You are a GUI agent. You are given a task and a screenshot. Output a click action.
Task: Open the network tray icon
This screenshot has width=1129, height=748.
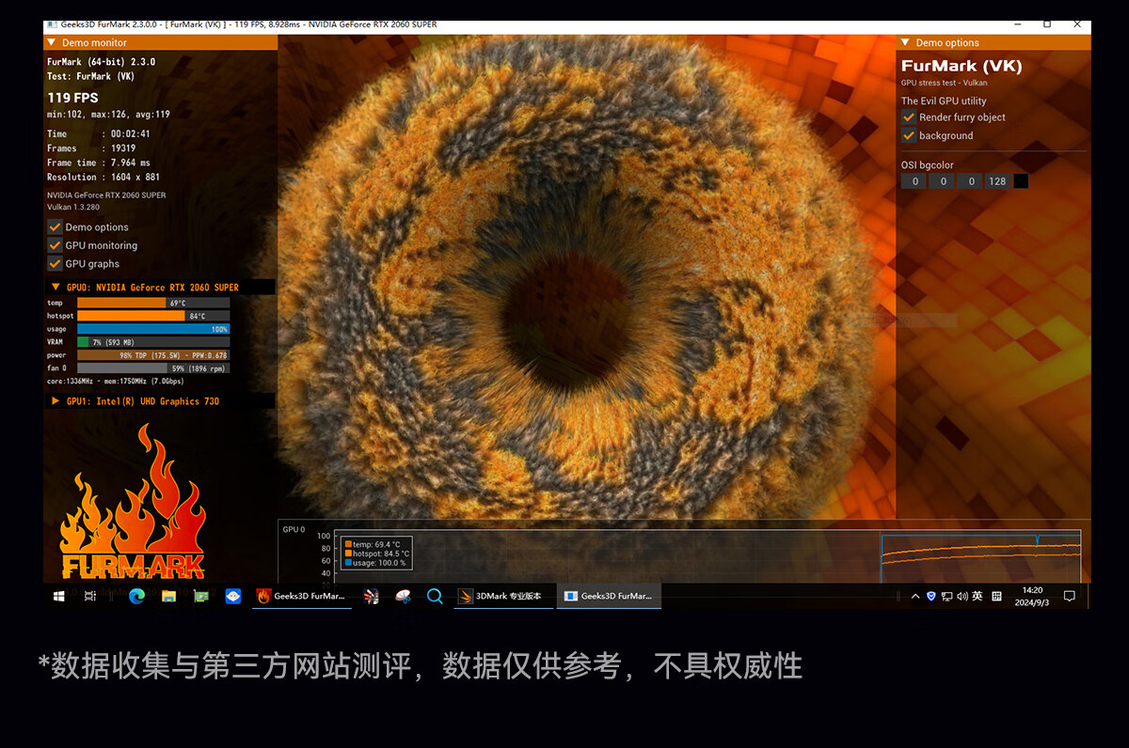click(x=946, y=596)
